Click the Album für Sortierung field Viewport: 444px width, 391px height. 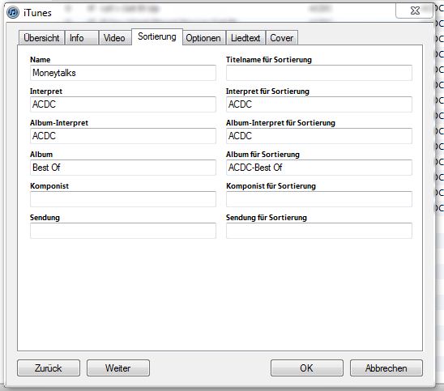pos(319,168)
